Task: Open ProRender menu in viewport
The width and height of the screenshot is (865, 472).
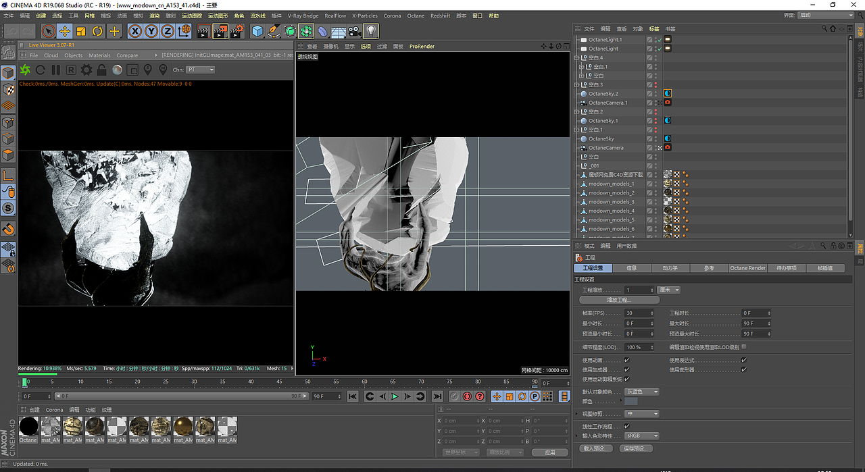Action: [x=422, y=47]
